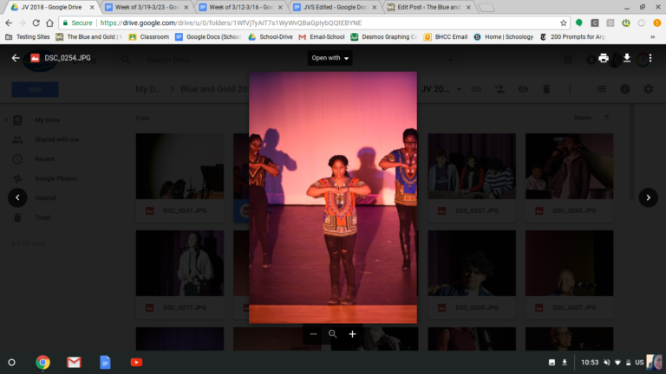Open 200 Prompts bookmark
666x374 pixels.
(572, 37)
